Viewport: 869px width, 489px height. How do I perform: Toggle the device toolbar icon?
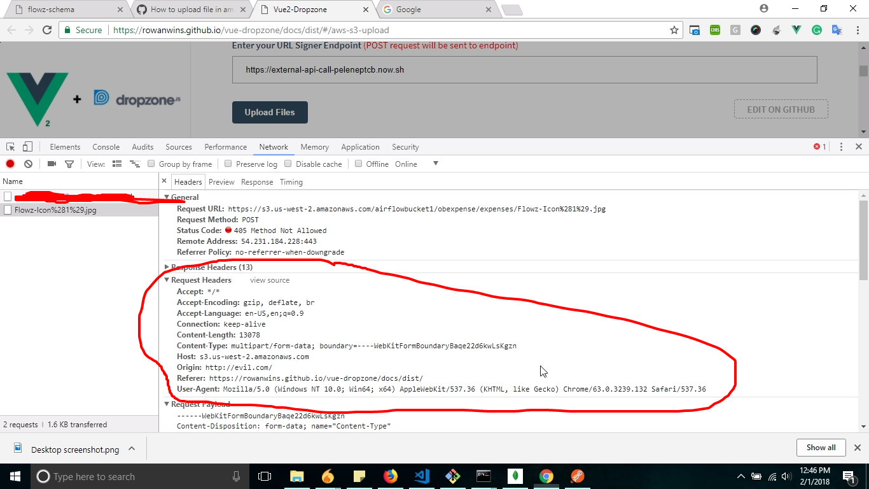(26, 146)
